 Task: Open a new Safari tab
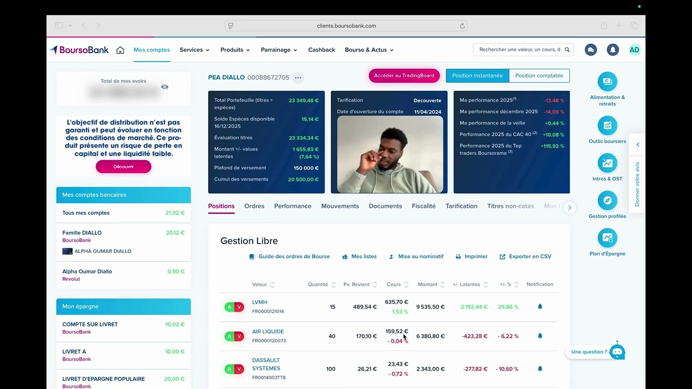(x=619, y=25)
